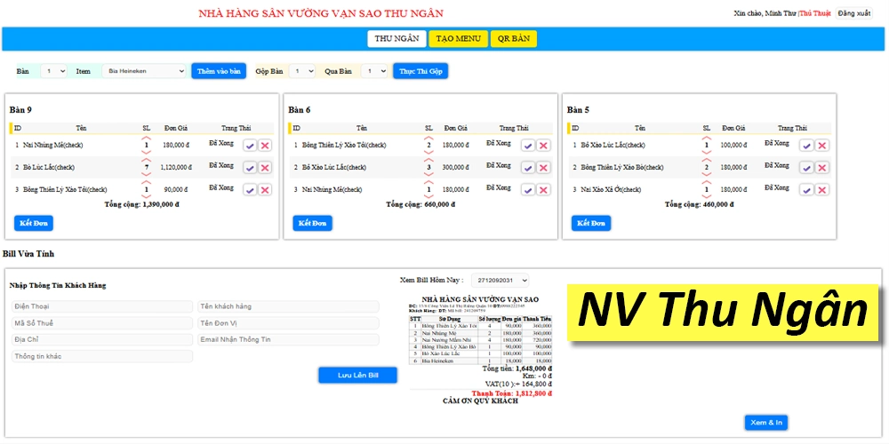Click into the Tên khách hàng field
The height and width of the screenshot is (444, 889).
pyautogui.click(x=288, y=306)
